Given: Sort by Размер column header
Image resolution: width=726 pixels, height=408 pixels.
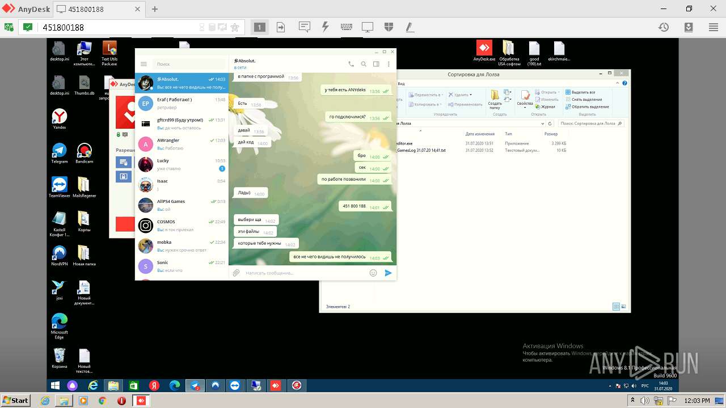Looking at the screenshot, I should [551, 134].
